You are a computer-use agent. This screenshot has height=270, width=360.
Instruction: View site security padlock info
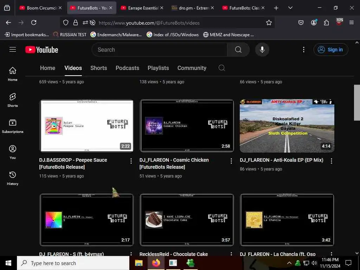point(75,23)
